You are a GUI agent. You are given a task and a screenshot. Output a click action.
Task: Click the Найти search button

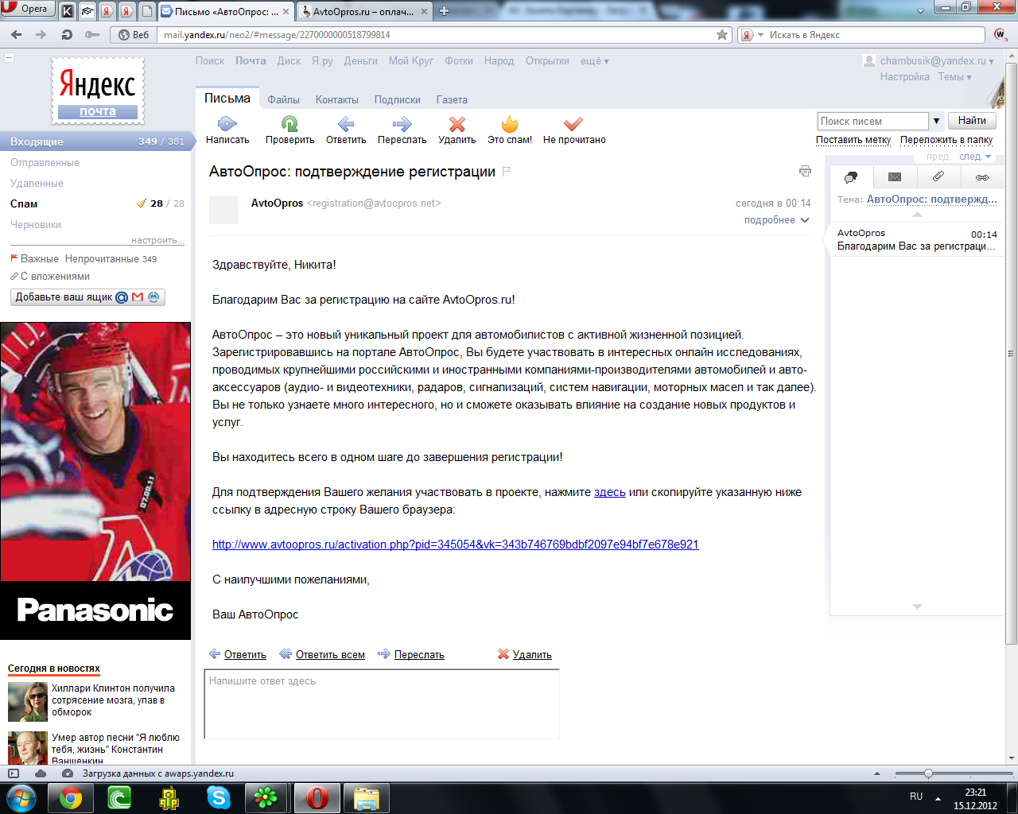[972, 121]
